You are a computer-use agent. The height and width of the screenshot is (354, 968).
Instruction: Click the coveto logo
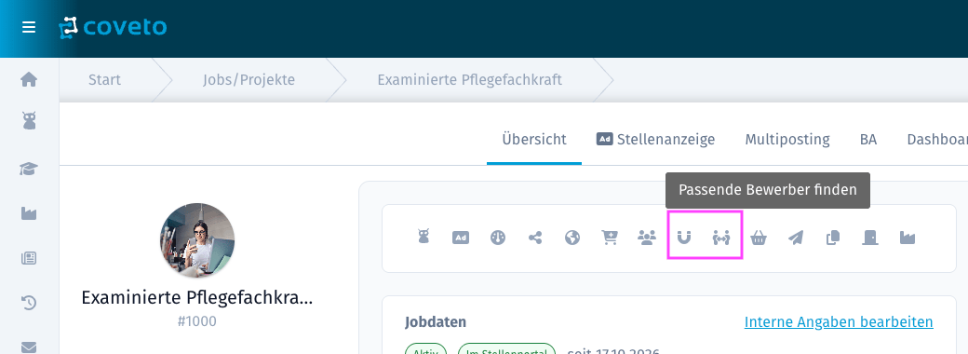coord(113,28)
